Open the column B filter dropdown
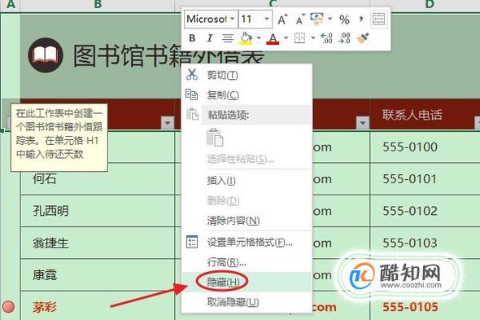The height and width of the screenshot is (320, 480). click(168, 123)
